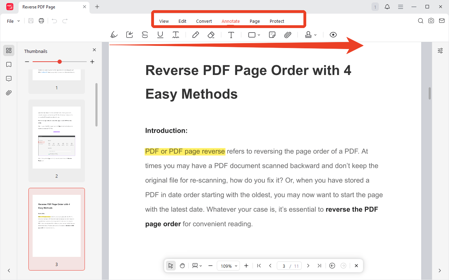Expand the Shape tool dropdown arrow
This screenshot has width=449, height=280.
pyautogui.click(x=259, y=35)
